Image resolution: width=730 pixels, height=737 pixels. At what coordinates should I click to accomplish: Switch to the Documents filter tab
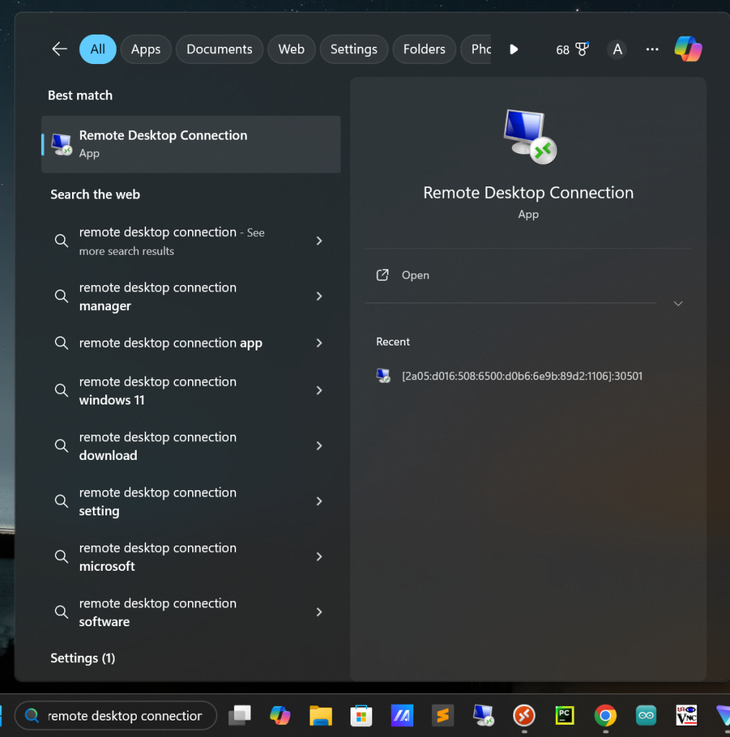pyautogui.click(x=219, y=49)
